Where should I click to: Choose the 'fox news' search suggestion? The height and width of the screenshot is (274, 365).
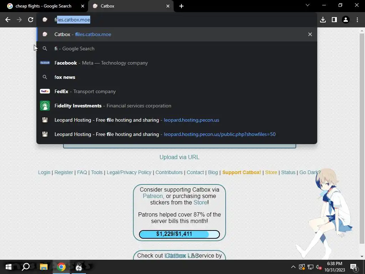(177, 77)
